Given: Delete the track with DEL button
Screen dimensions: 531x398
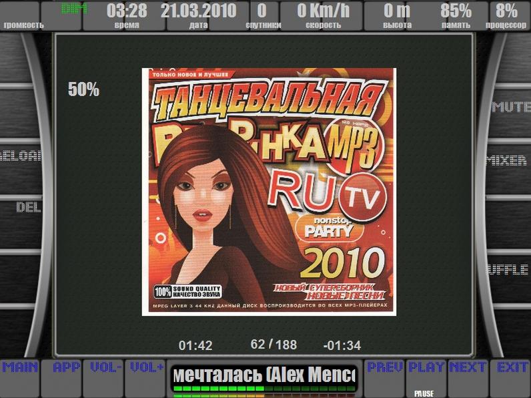Looking at the screenshot, I should tap(29, 207).
